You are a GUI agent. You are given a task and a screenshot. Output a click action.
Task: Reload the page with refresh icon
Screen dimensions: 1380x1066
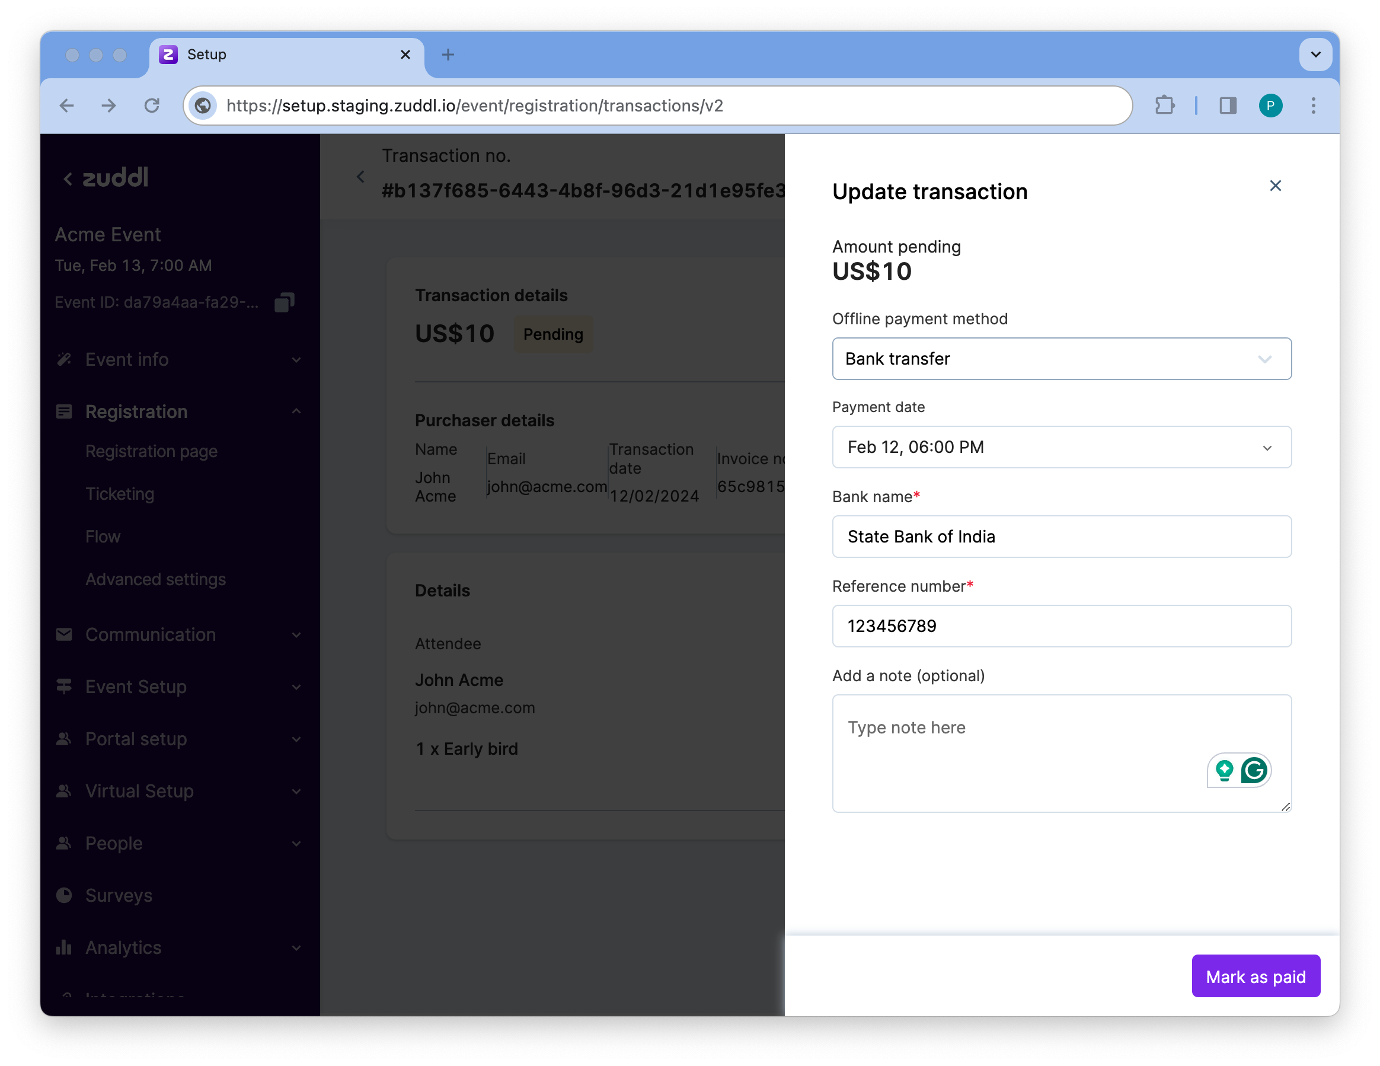[152, 106]
